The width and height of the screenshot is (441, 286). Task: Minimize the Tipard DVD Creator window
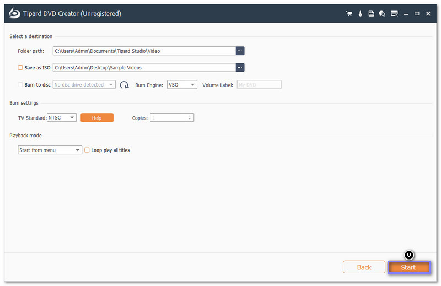(x=406, y=13)
